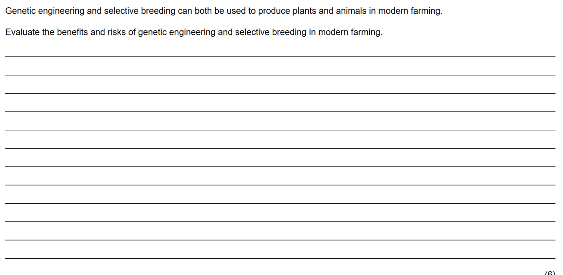Click the fourth blank answer line
The width and height of the screenshot is (563, 275).
[x=280, y=112]
